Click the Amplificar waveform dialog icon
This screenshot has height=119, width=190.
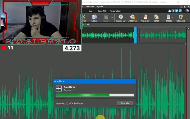59,89
